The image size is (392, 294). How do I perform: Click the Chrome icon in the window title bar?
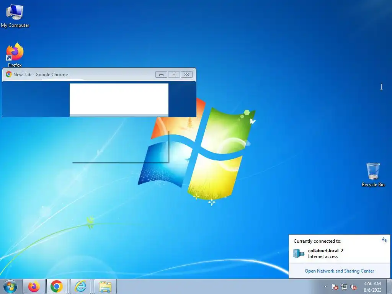point(9,74)
